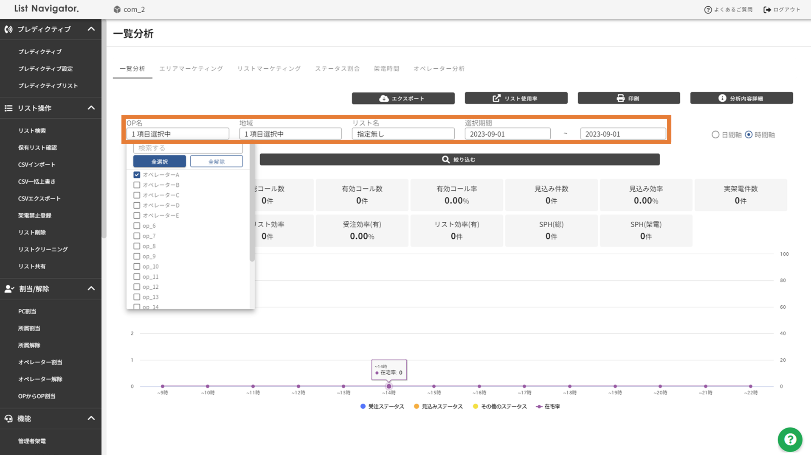Switch to the エリアマーケティング tab
Viewport: 811px width, 455px height.
pyautogui.click(x=191, y=69)
